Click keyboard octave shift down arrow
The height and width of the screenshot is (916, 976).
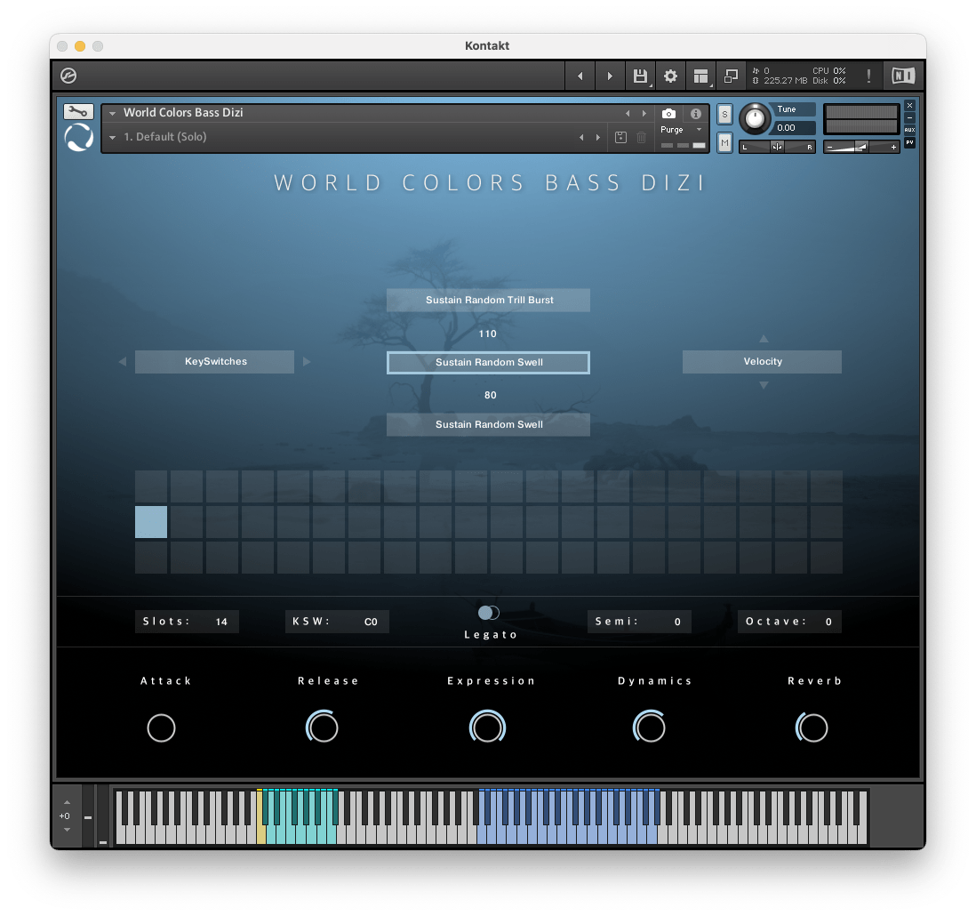click(67, 830)
